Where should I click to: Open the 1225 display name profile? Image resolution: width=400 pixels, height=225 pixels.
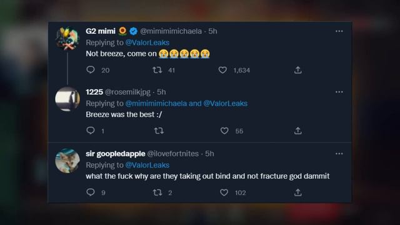[94, 92]
